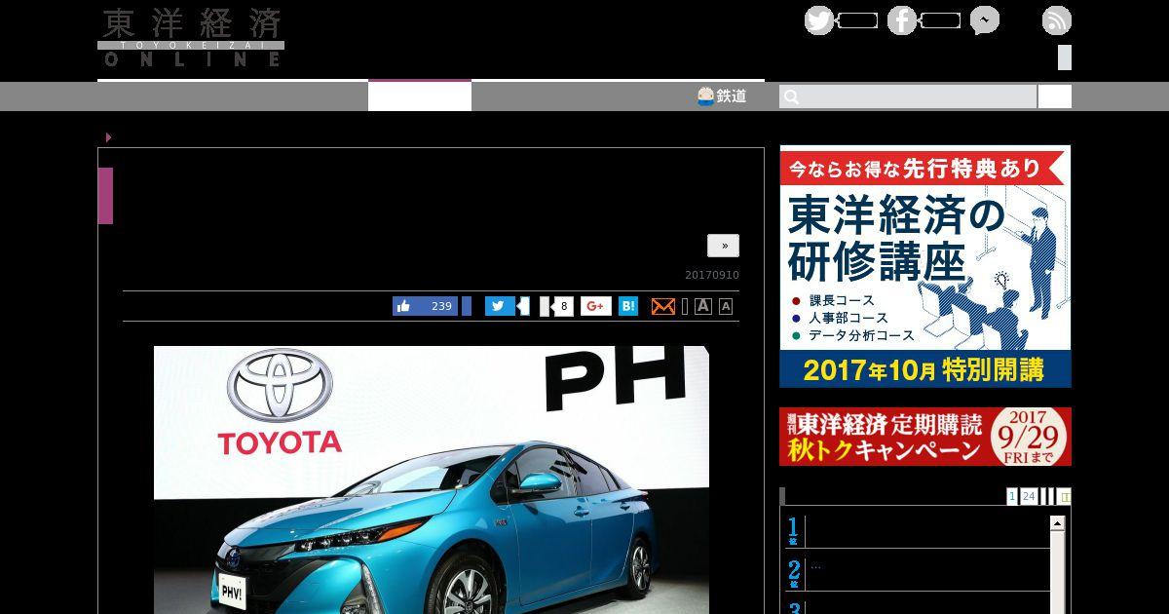Share the article via Twitter bird button

[x=500, y=306]
